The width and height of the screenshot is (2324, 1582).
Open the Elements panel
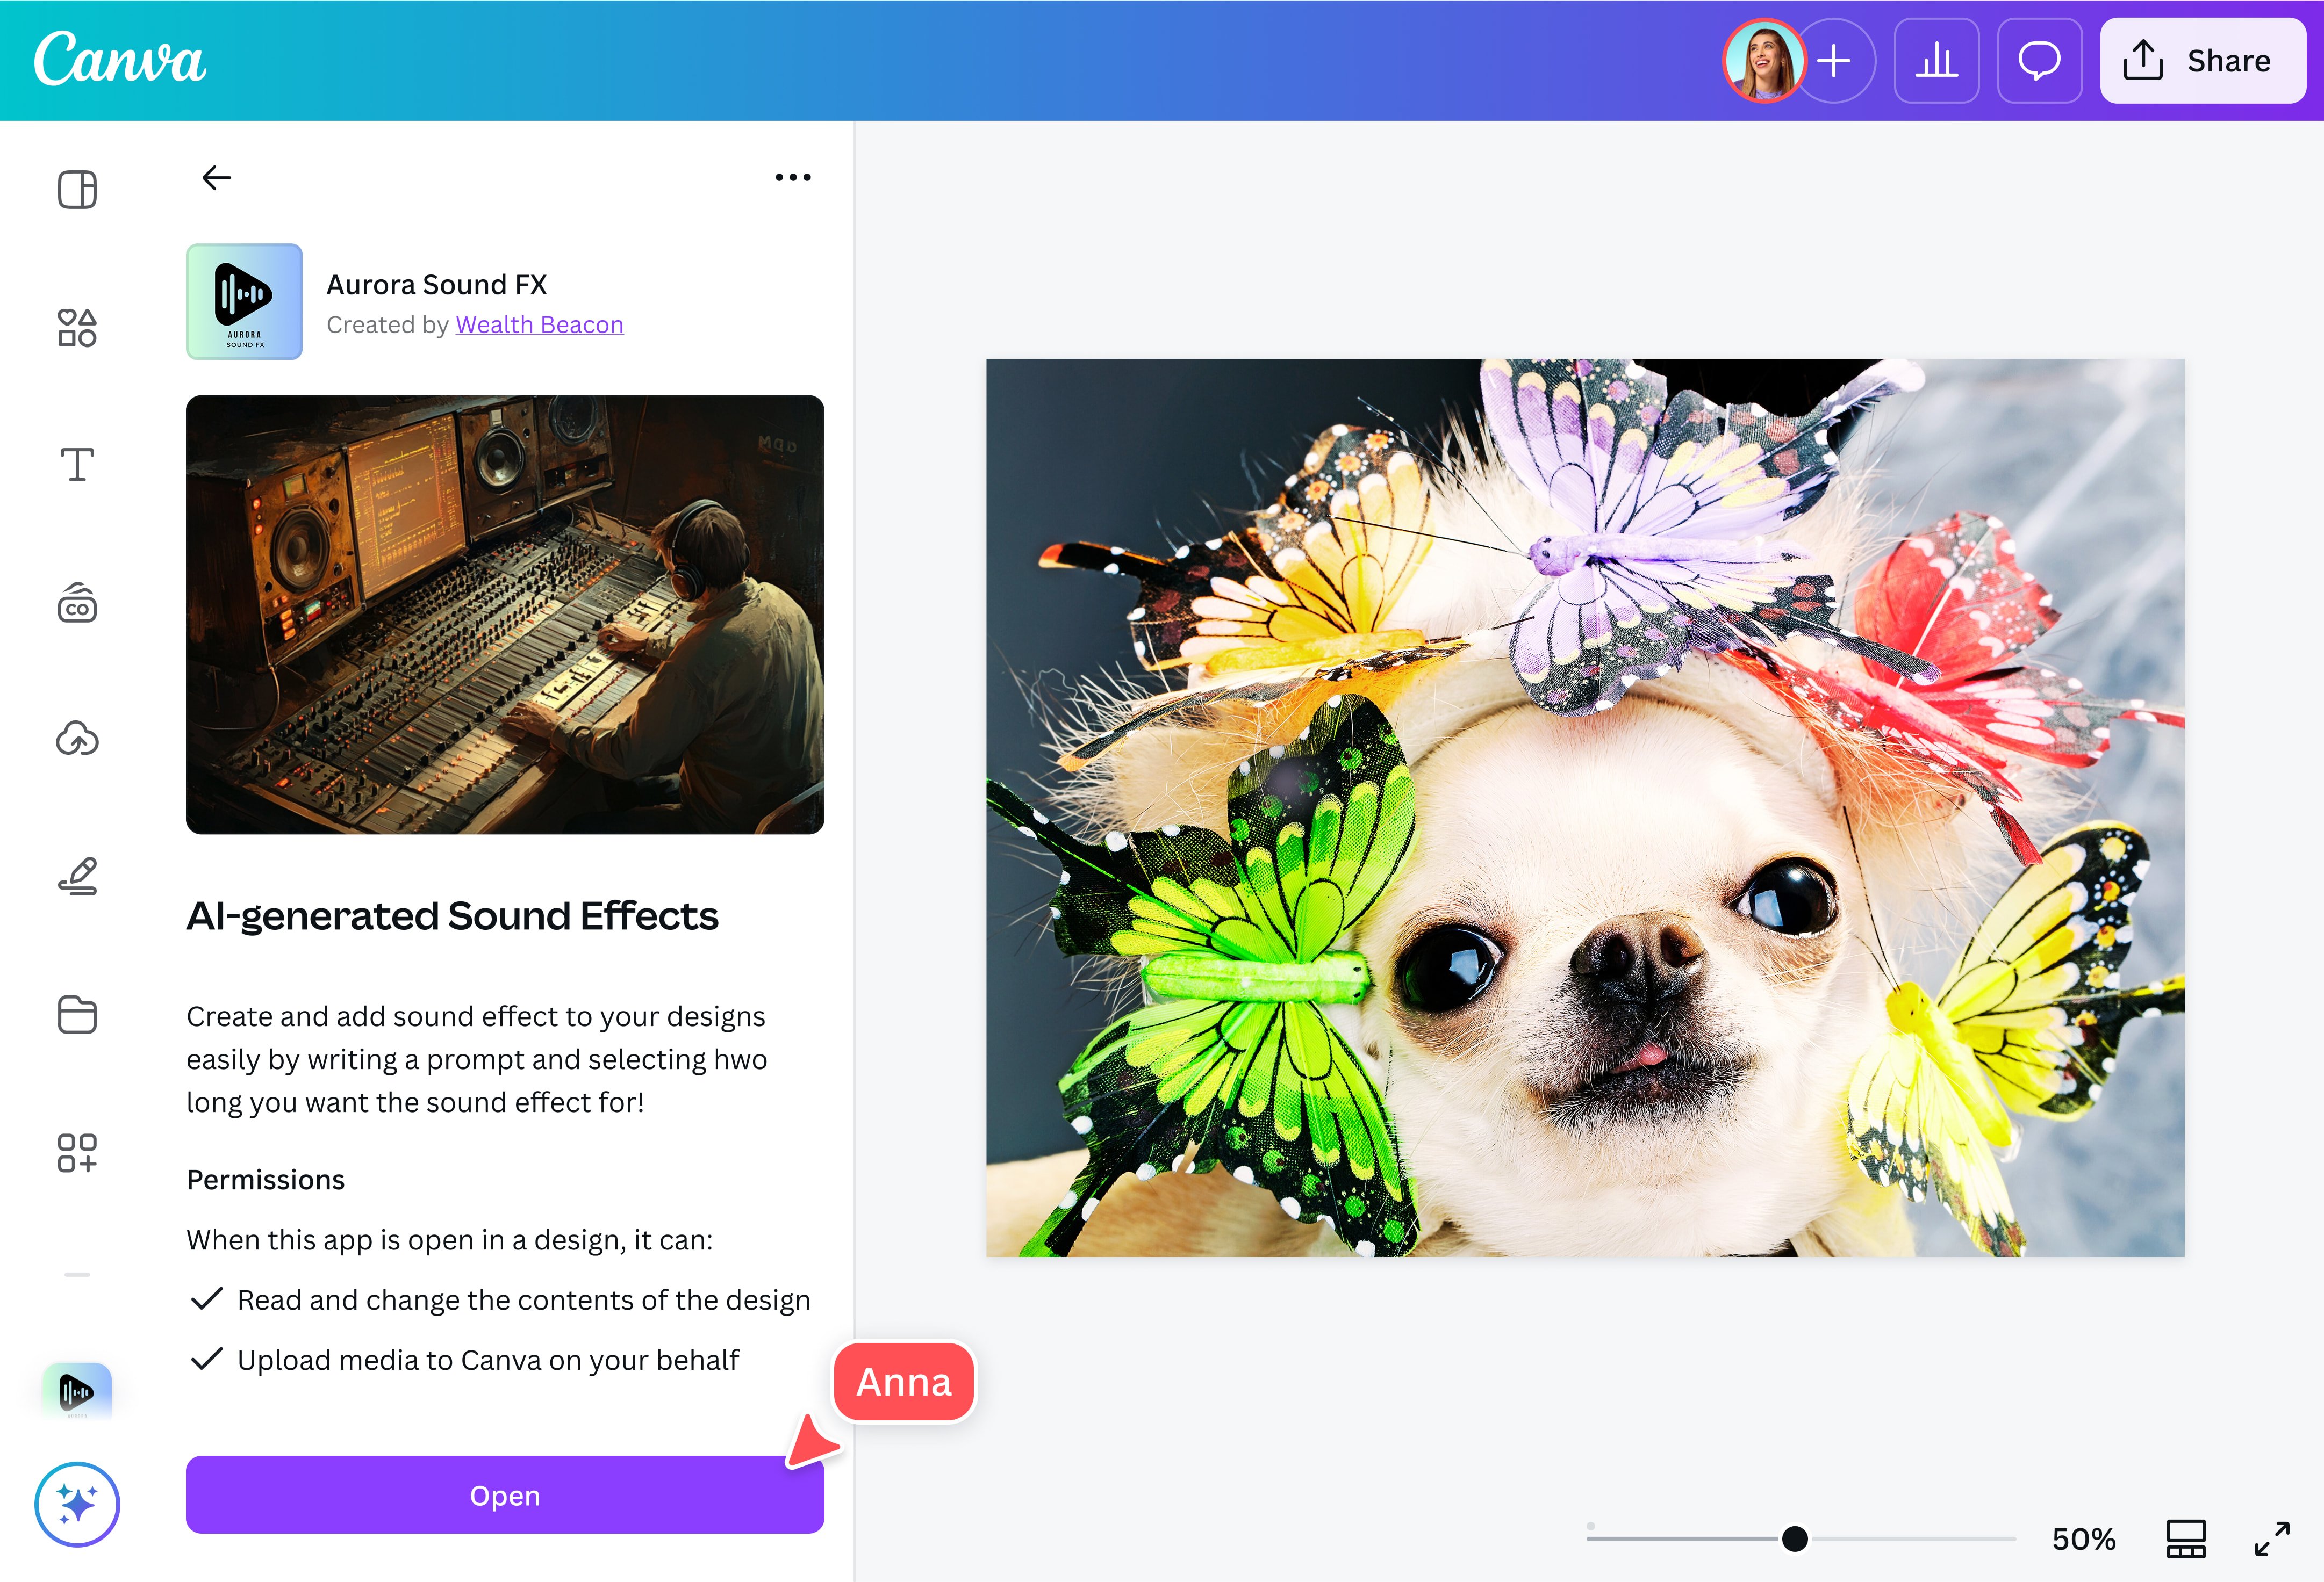pos(77,326)
